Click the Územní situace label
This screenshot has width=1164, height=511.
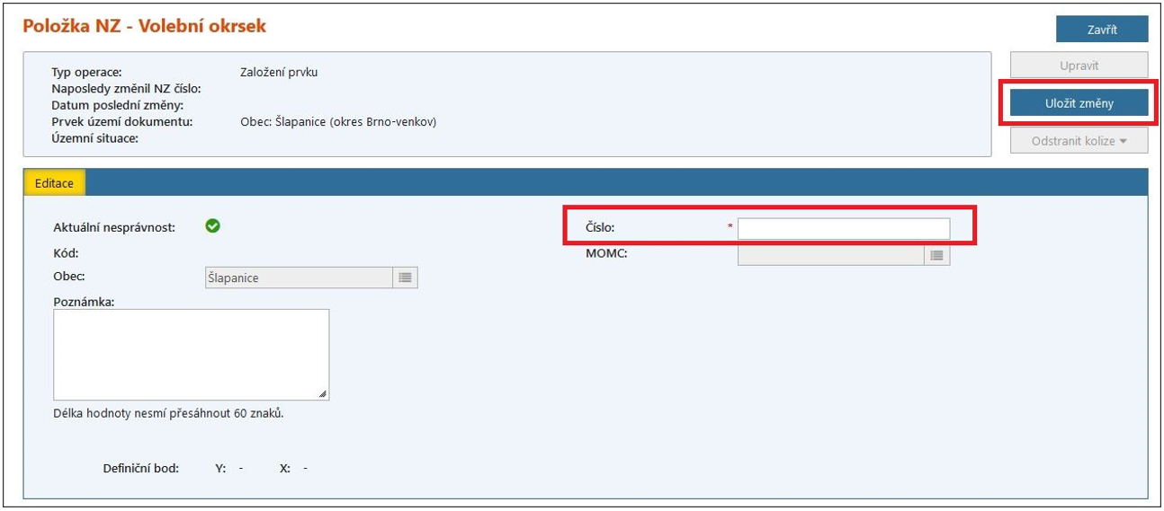[94, 139]
